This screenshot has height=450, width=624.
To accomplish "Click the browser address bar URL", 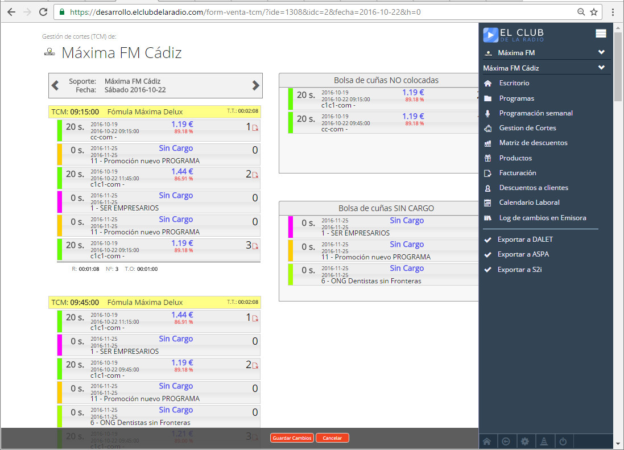I will (x=245, y=12).
